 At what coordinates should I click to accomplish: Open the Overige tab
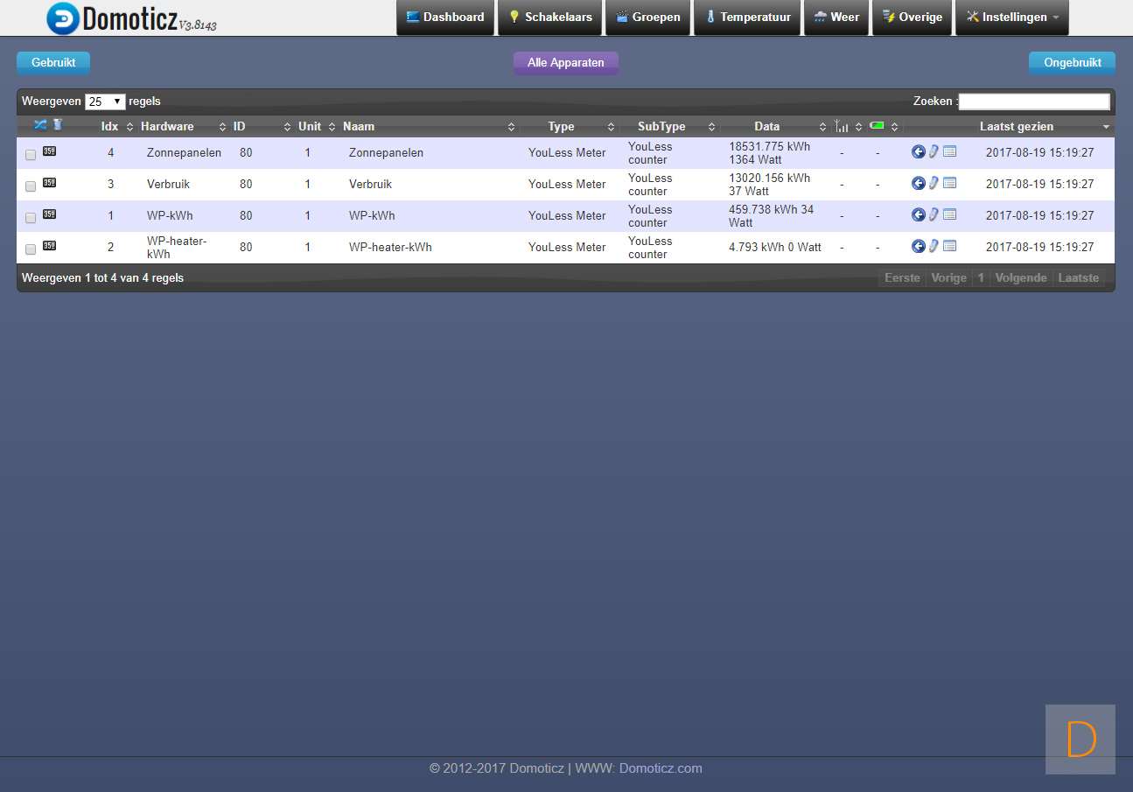click(913, 18)
